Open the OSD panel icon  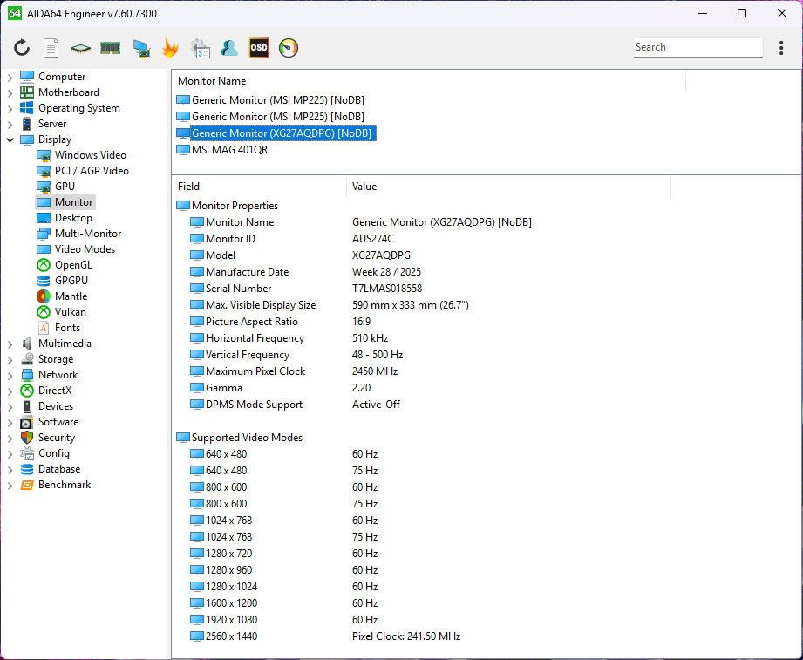tap(259, 48)
